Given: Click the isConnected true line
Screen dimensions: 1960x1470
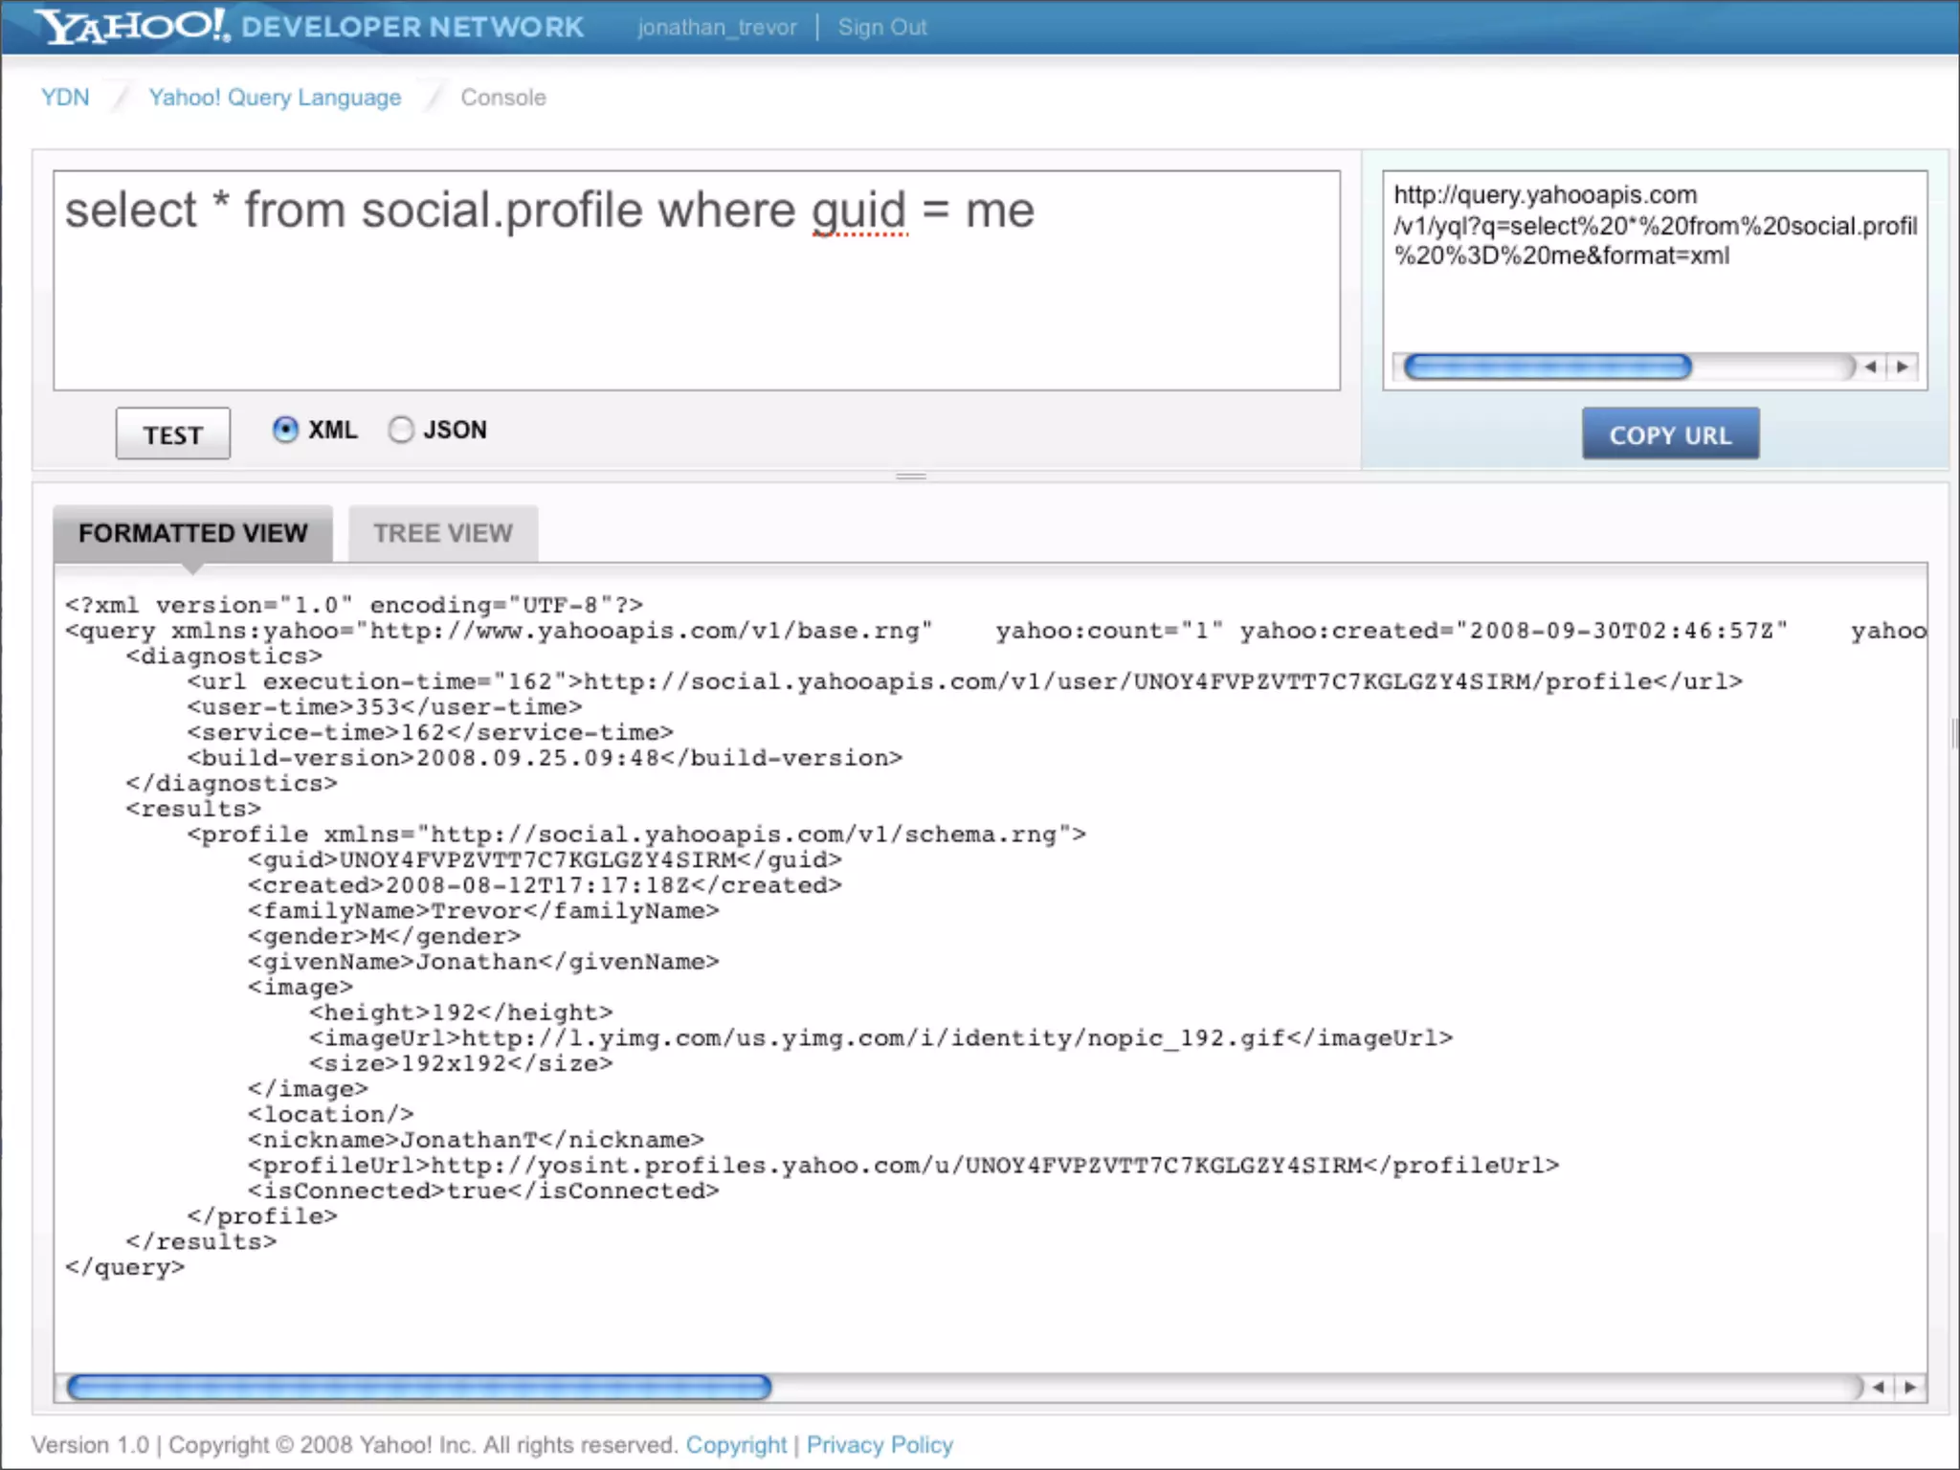Looking at the screenshot, I should (483, 1191).
